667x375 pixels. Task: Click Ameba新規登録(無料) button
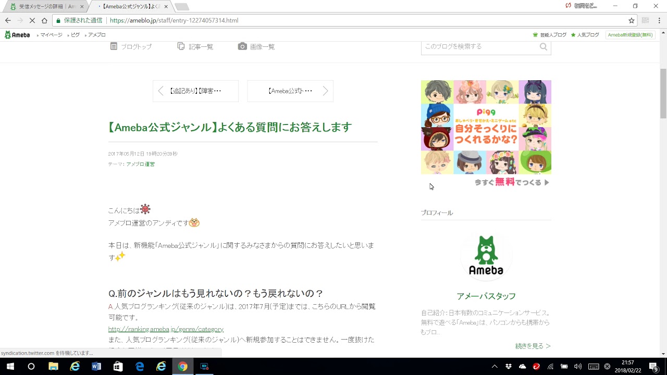click(x=630, y=35)
